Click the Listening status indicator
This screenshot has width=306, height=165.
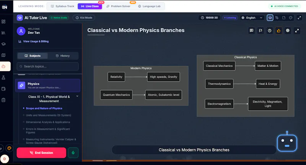click(230, 18)
